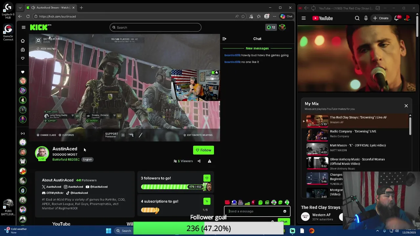Go back in the YouTube app window
Screen dimensions: 420x236
[306, 8]
